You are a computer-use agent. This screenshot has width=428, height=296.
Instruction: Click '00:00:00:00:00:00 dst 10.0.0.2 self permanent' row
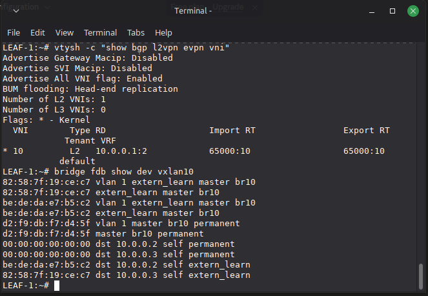pyautogui.click(x=119, y=244)
